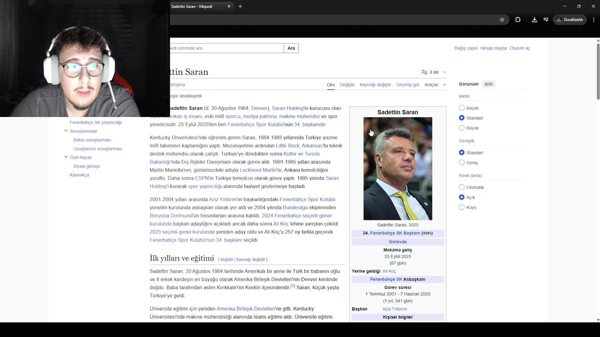
Task: Open the media control icon in toolbar
Action: (546, 20)
